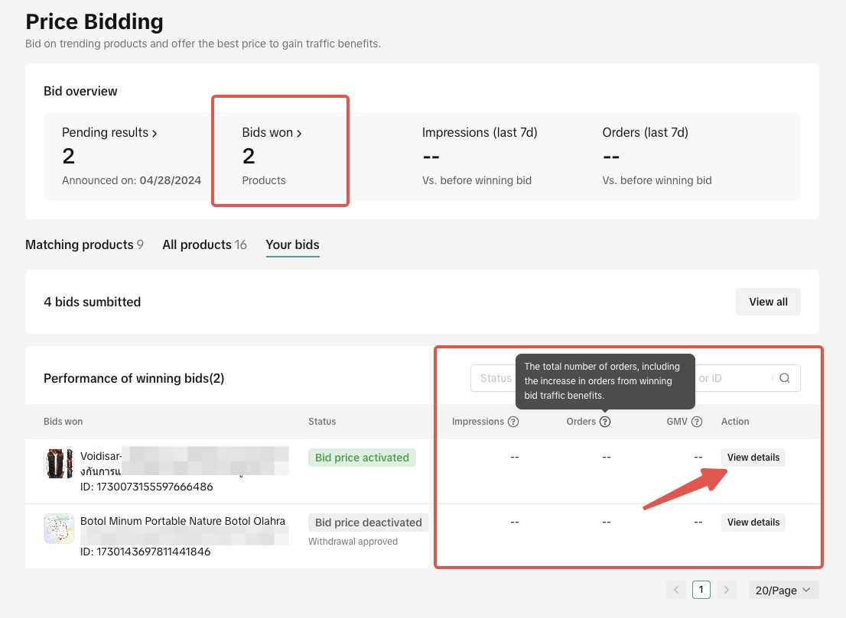Open the 20/Page size dropdown
The image size is (846, 618).
click(x=783, y=590)
